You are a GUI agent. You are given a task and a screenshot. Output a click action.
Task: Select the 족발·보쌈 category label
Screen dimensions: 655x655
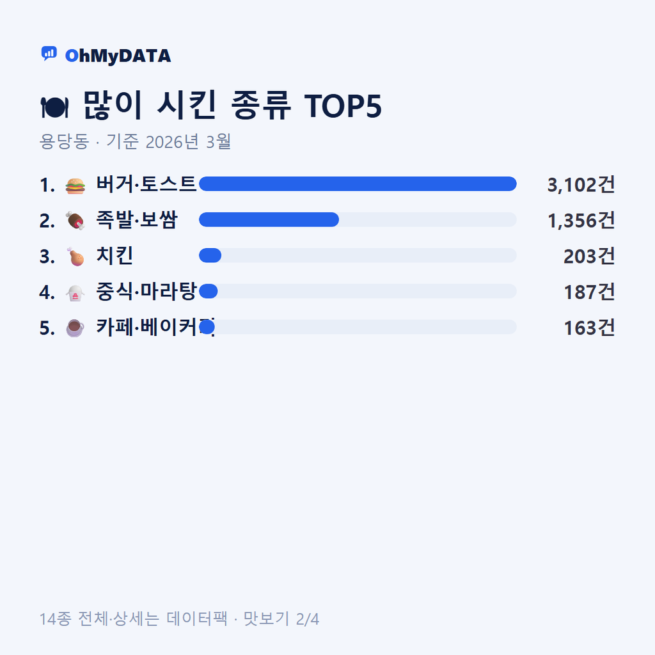[x=137, y=220]
